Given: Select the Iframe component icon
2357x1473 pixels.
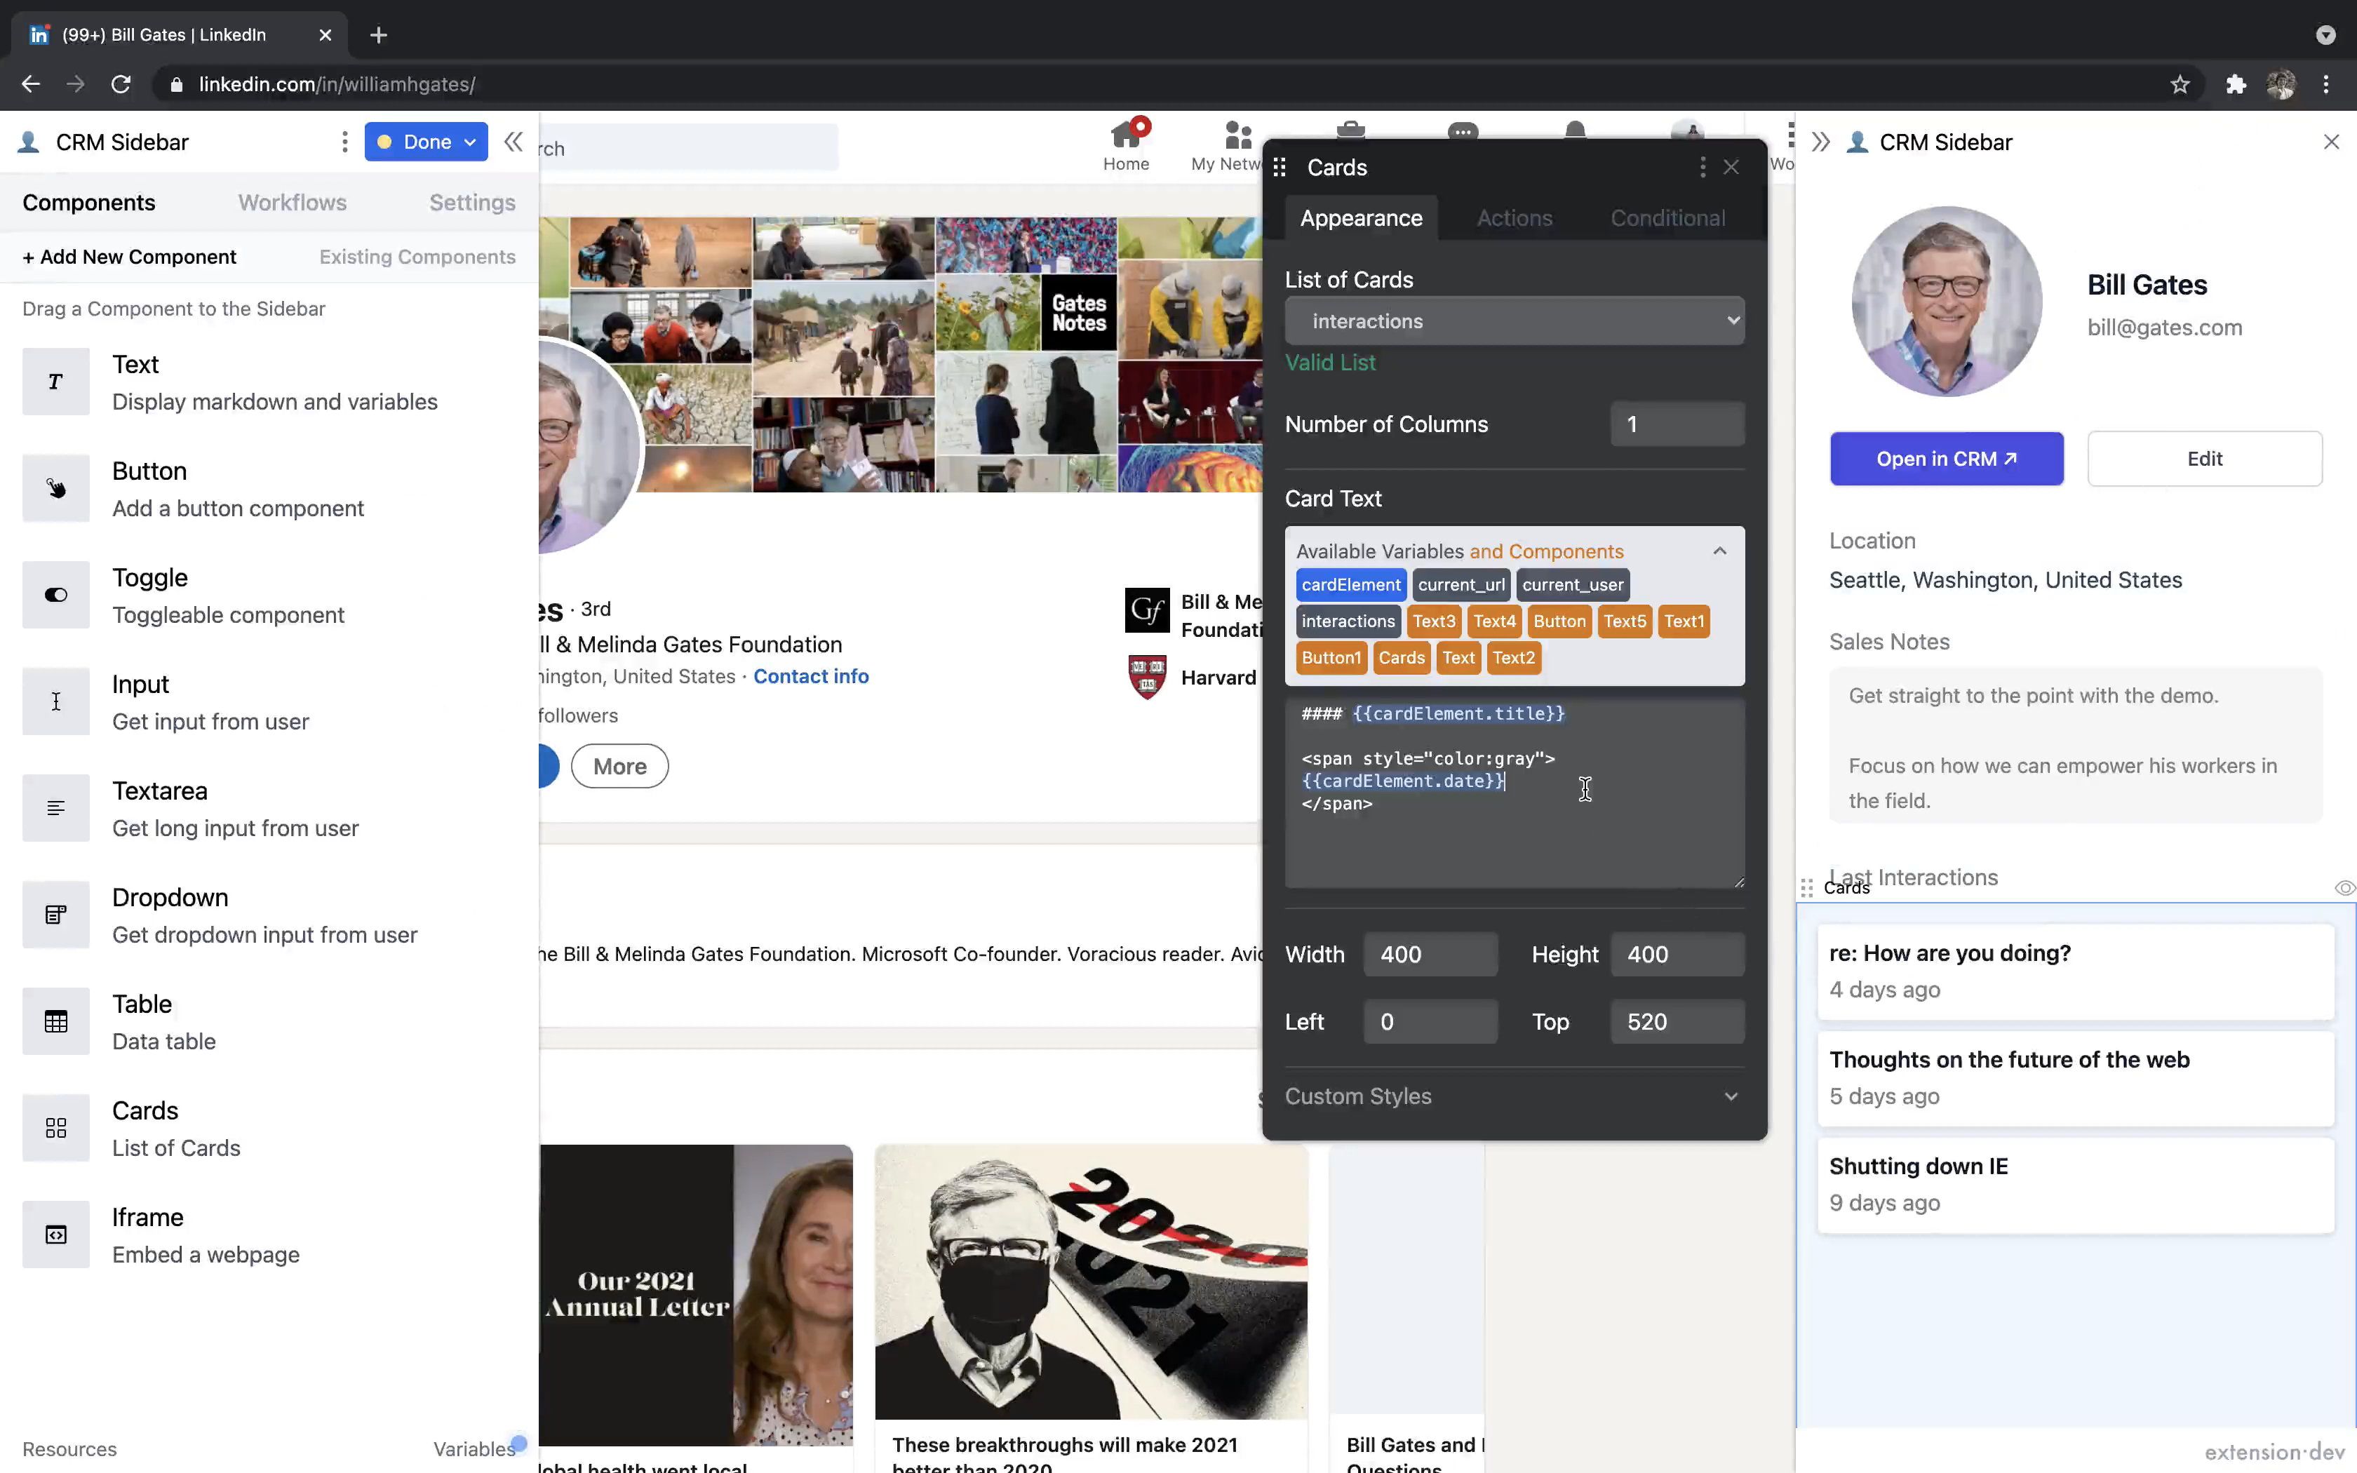Looking at the screenshot, I should 55,1235.
